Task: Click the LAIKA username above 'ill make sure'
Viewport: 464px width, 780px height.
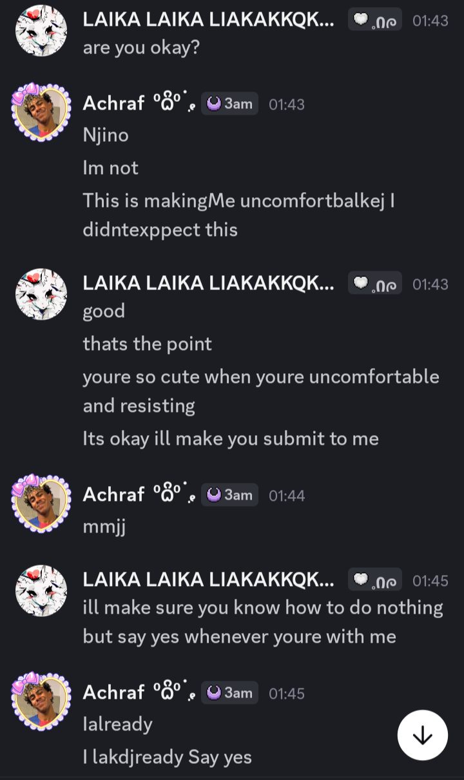Action: (209, 580)
